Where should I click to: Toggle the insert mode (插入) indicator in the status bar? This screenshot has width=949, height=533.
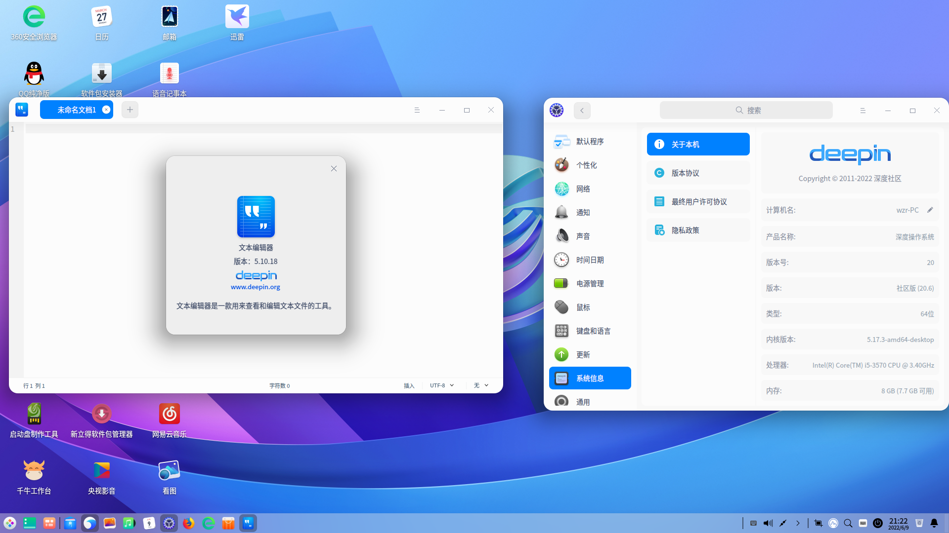(409, 385)
